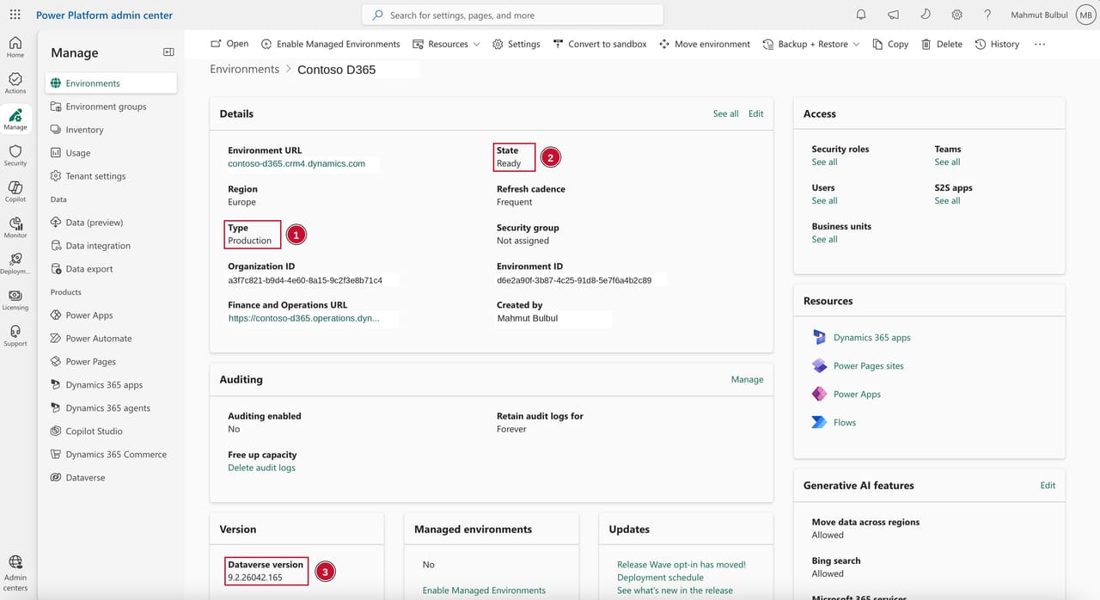Collapse the Manage navigation pane
The height and width of the screenshot is (600, 1100).
[168, 52]
